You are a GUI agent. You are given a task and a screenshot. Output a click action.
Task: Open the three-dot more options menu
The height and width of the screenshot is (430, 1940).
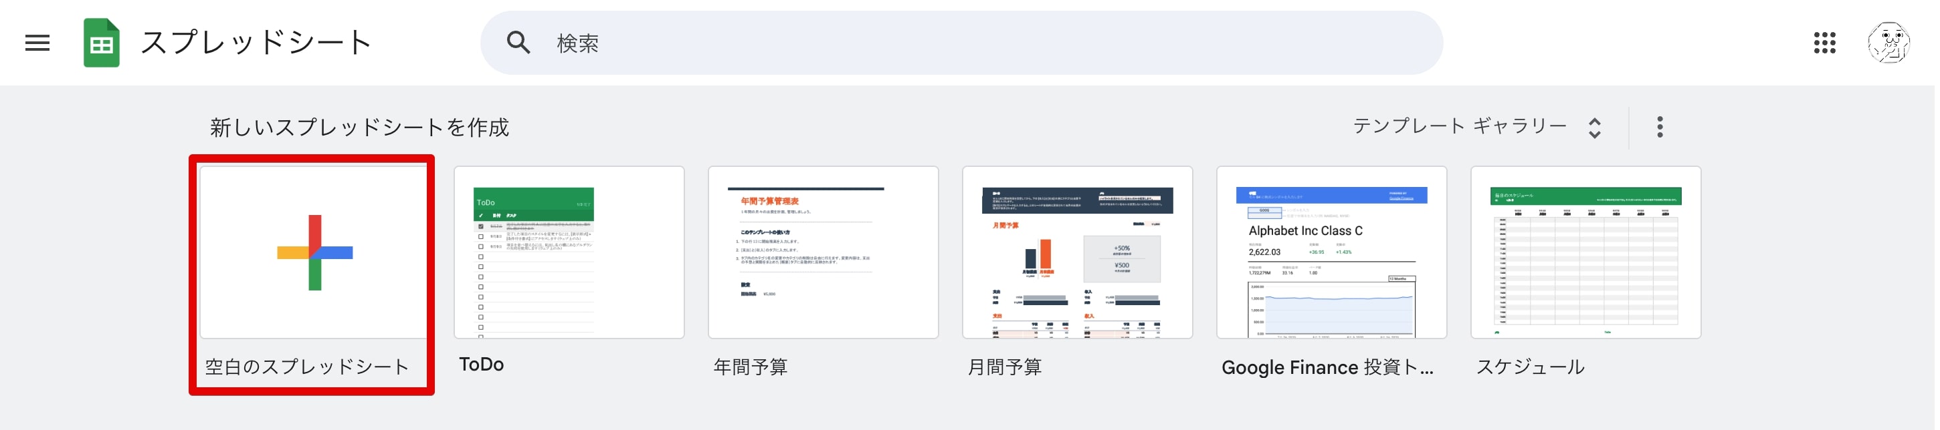pyautogui.click(x=1664, y=127)
